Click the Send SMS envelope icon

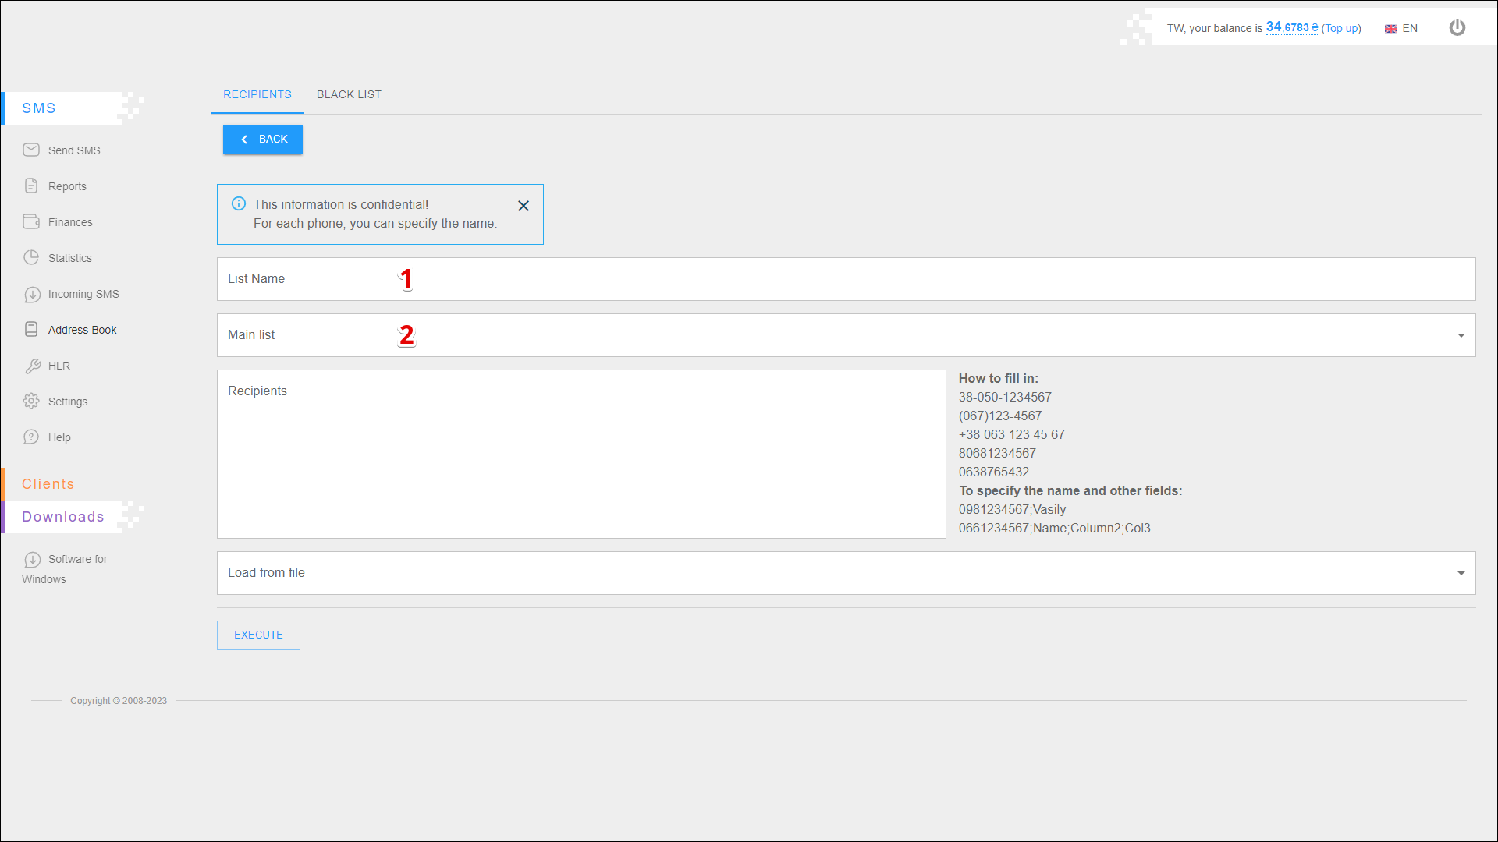[x=31, y=150]
